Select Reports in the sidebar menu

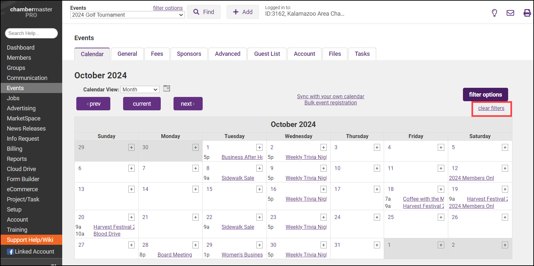pyautogui.click(x=17, y=159)
